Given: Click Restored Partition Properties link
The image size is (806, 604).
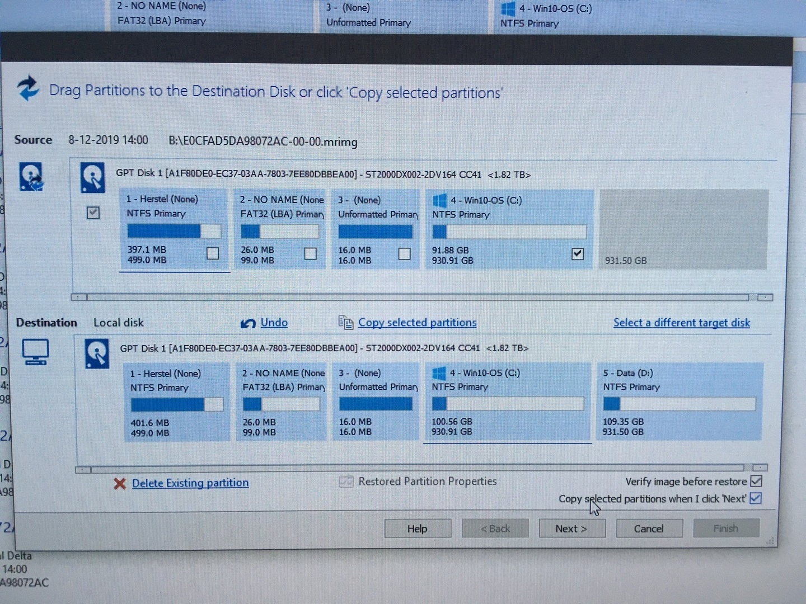Looking at the screenshot, I should pos(428,482).
